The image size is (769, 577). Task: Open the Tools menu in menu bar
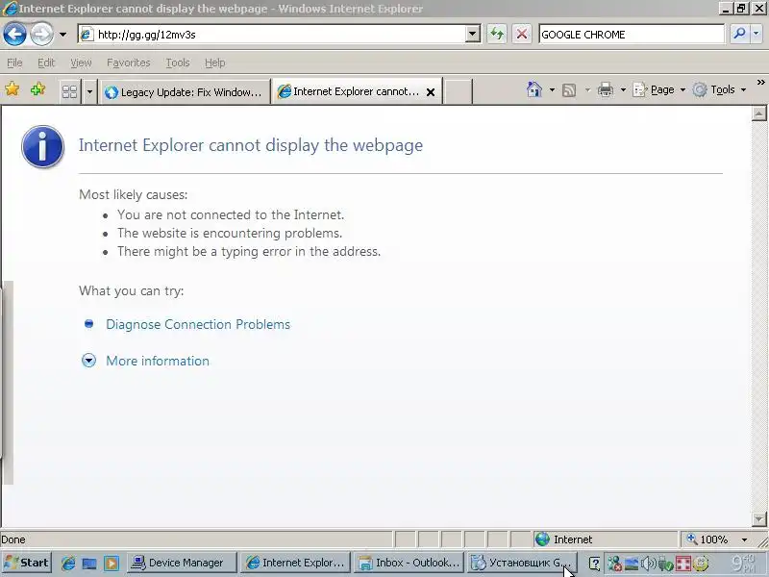tap(178, 63)
